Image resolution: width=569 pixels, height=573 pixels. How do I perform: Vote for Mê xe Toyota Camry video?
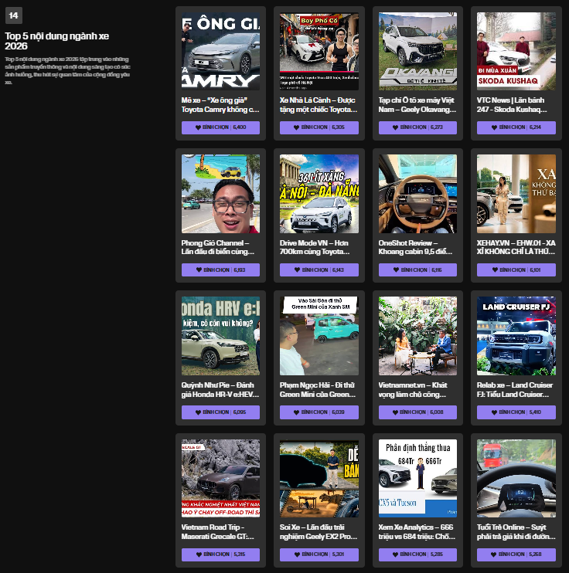tap(220, 127)
